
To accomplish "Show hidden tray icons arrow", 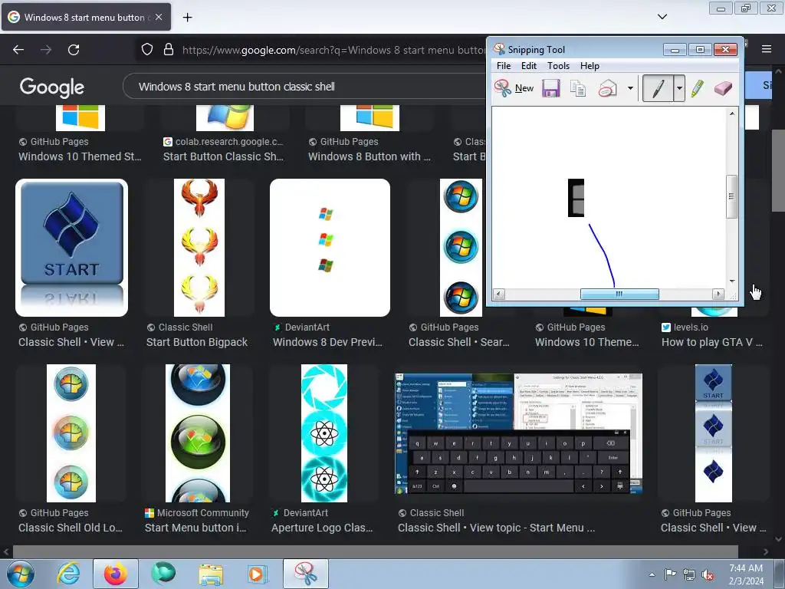I will (x=652, y=574).
